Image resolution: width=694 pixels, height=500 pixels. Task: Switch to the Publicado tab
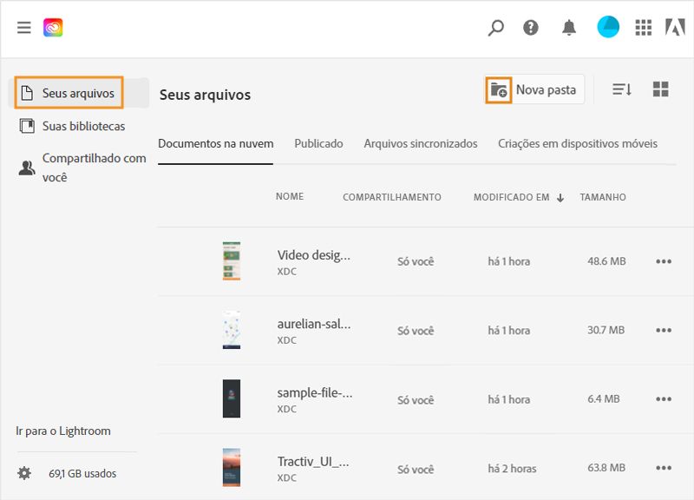click(x=318, y=143)
